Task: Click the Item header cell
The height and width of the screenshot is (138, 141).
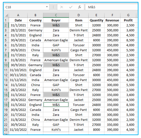Action: click(x=79, y=20)
